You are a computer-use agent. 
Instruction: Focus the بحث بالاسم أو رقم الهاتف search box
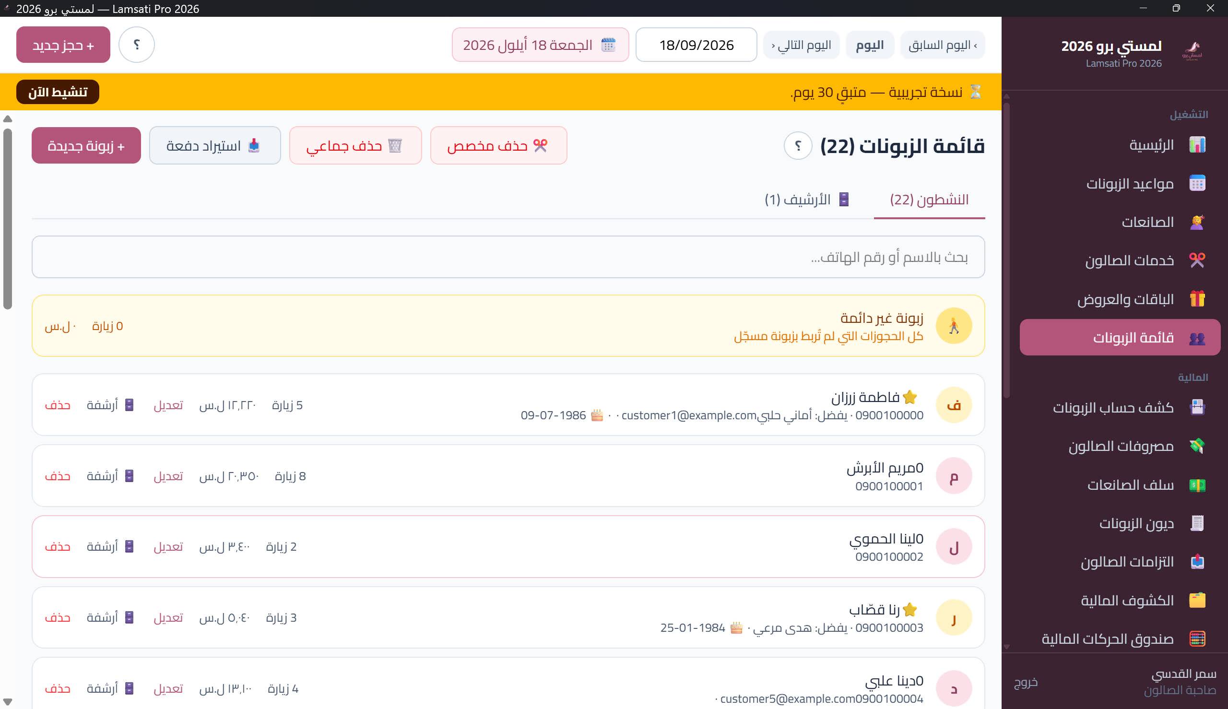pos(508,257)
